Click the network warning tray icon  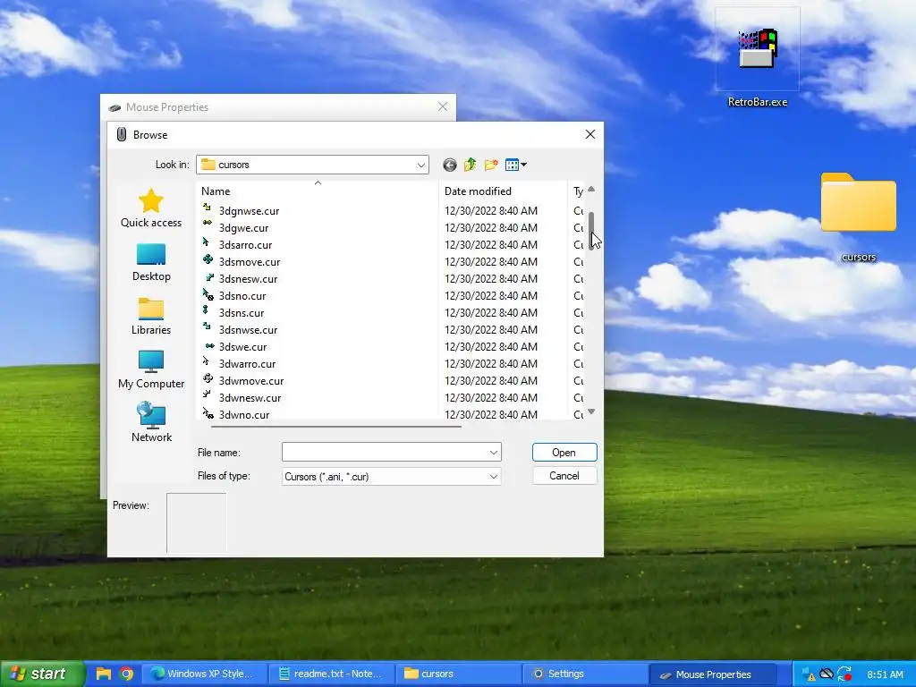click(809, 674)
